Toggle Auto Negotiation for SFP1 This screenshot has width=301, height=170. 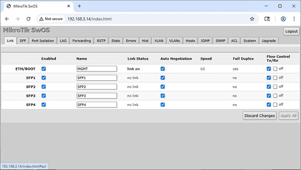pyautogui.click(x=163, y=78)
